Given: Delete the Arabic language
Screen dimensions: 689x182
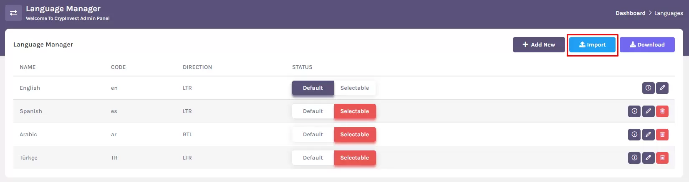Looking at the screenshot, I should click(x=662, y=134).
